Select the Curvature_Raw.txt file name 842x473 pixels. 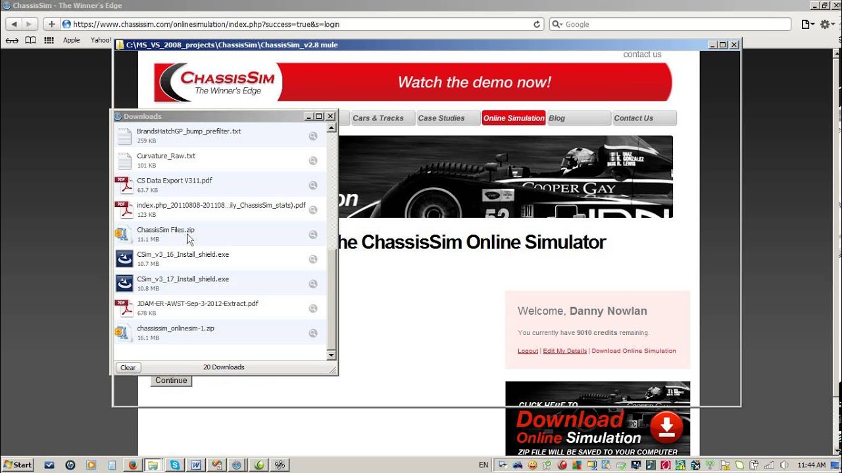(x=166, y=156)
